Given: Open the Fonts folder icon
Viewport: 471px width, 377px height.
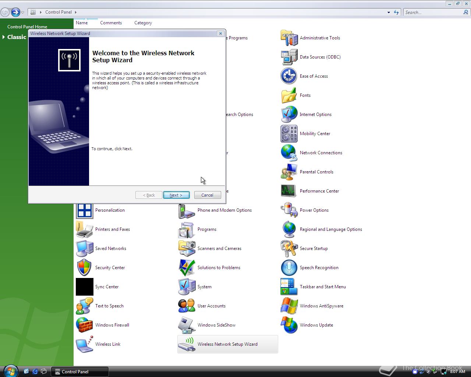Looking at the screenshot, I should pyautogui.click(x=289, y=95).
